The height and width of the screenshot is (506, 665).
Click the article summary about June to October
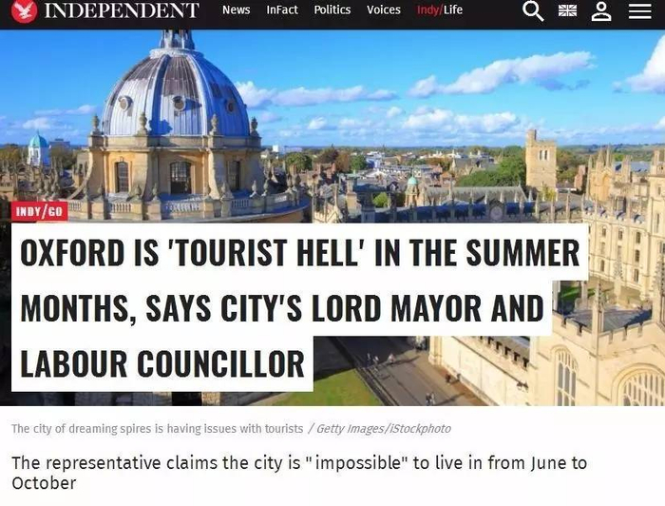(299, 473)
